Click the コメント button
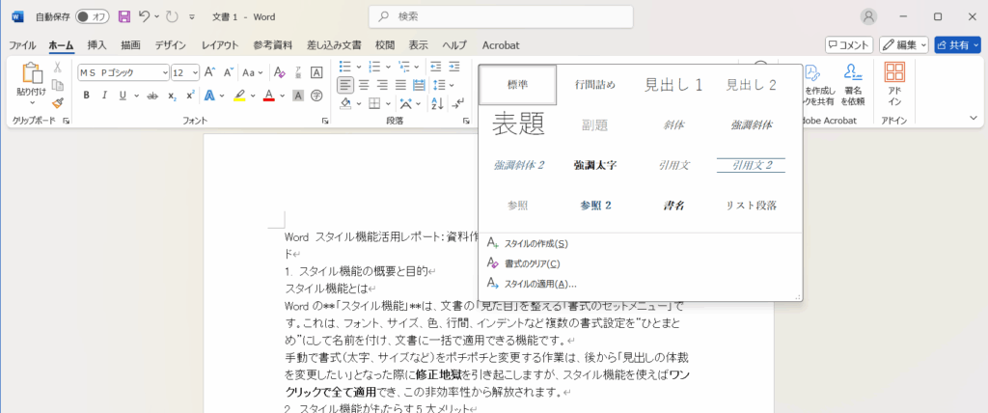This screenshot has height=413, width=988. coord(849,44)
